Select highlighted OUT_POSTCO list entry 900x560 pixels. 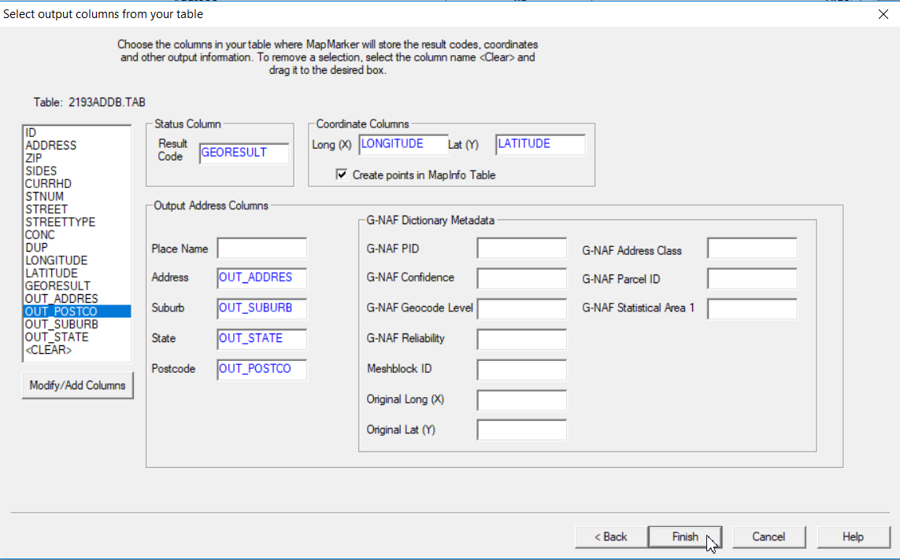click(77, 311)
